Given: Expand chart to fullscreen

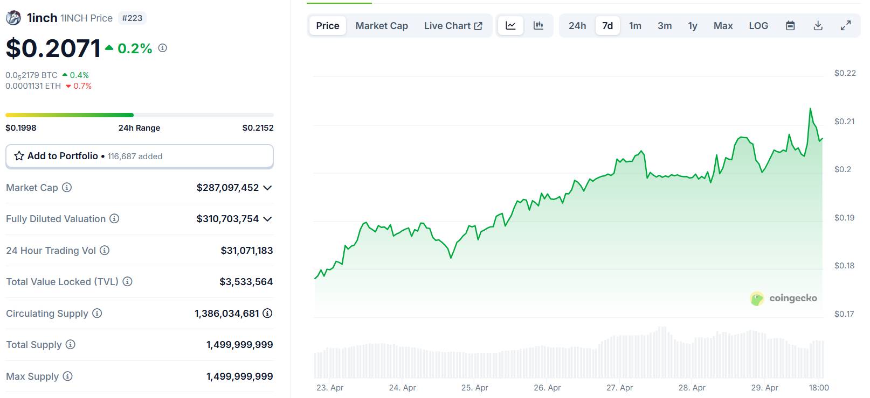Looking at the screenshot, I should pyautogui.click(x=846, y=25).
